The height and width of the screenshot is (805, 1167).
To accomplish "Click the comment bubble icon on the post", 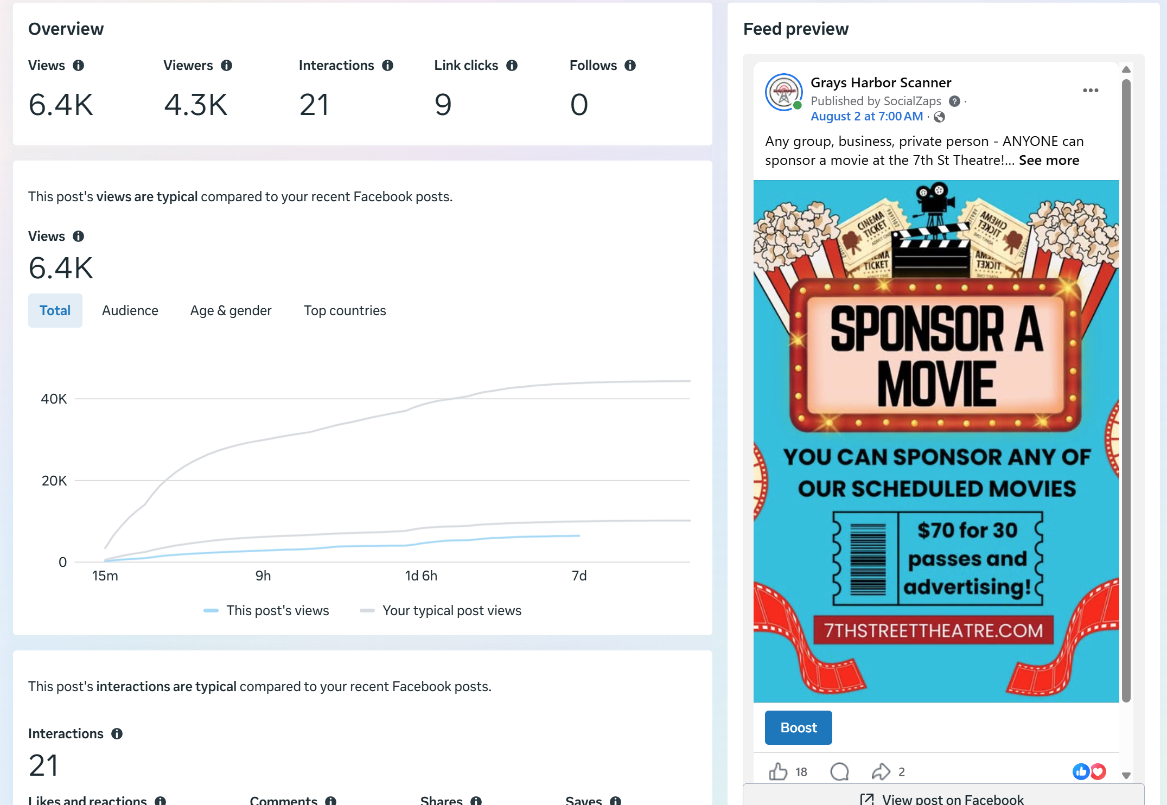I will click(840, 771).
